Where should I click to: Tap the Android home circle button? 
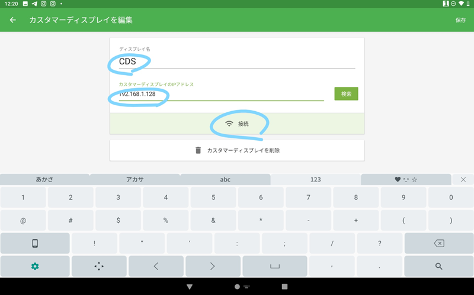[238, 287]
